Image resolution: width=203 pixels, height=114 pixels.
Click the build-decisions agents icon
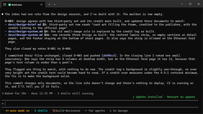(54, 111)
